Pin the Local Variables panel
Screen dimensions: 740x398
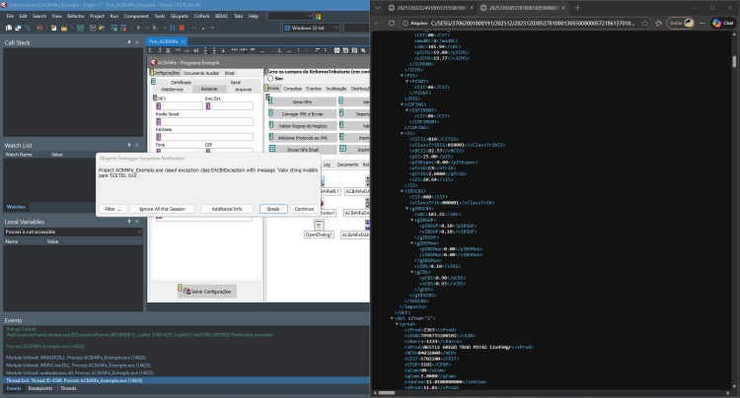click(129, 222)
